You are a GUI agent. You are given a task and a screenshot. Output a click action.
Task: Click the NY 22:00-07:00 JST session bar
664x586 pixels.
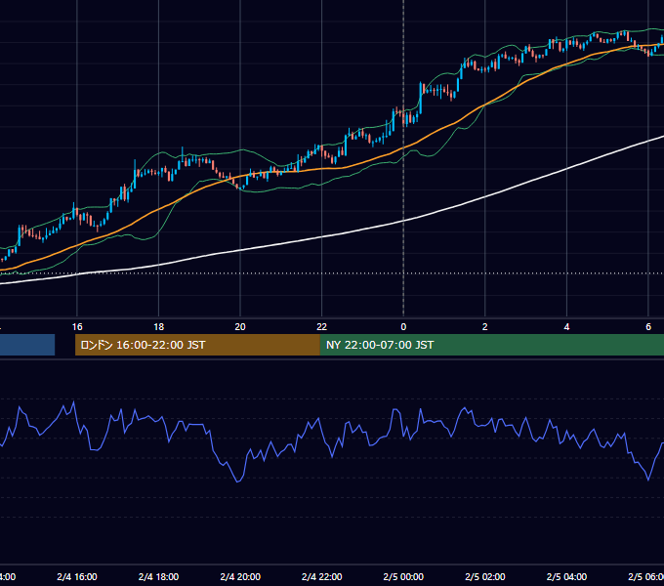tap(491, 345)
